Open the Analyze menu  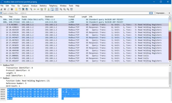pos(34,6)
